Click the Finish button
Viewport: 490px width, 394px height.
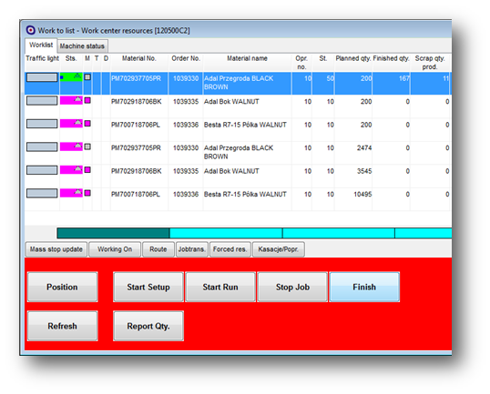pyautogui.click(x=364, y=287)
